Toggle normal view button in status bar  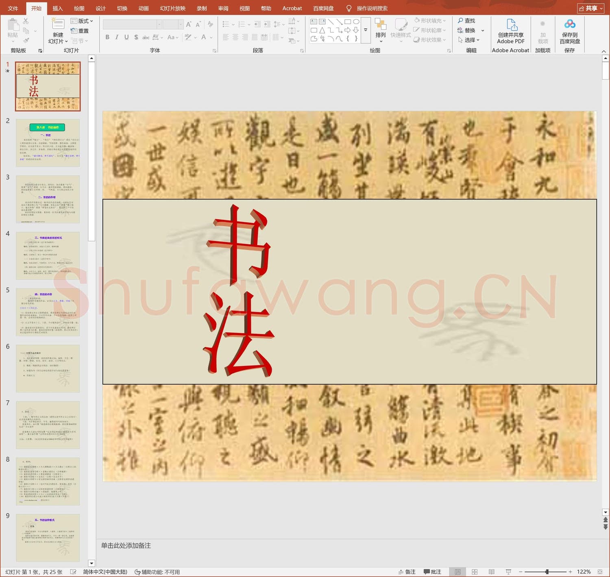coord(457,572)
